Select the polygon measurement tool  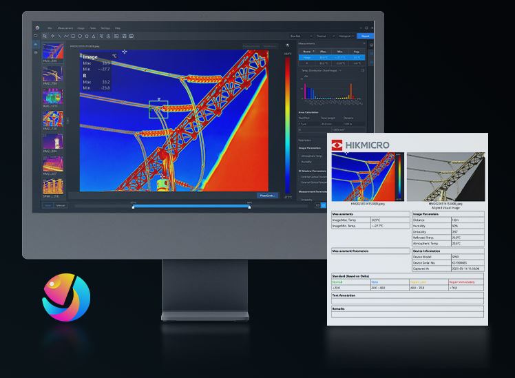[87, 36]
